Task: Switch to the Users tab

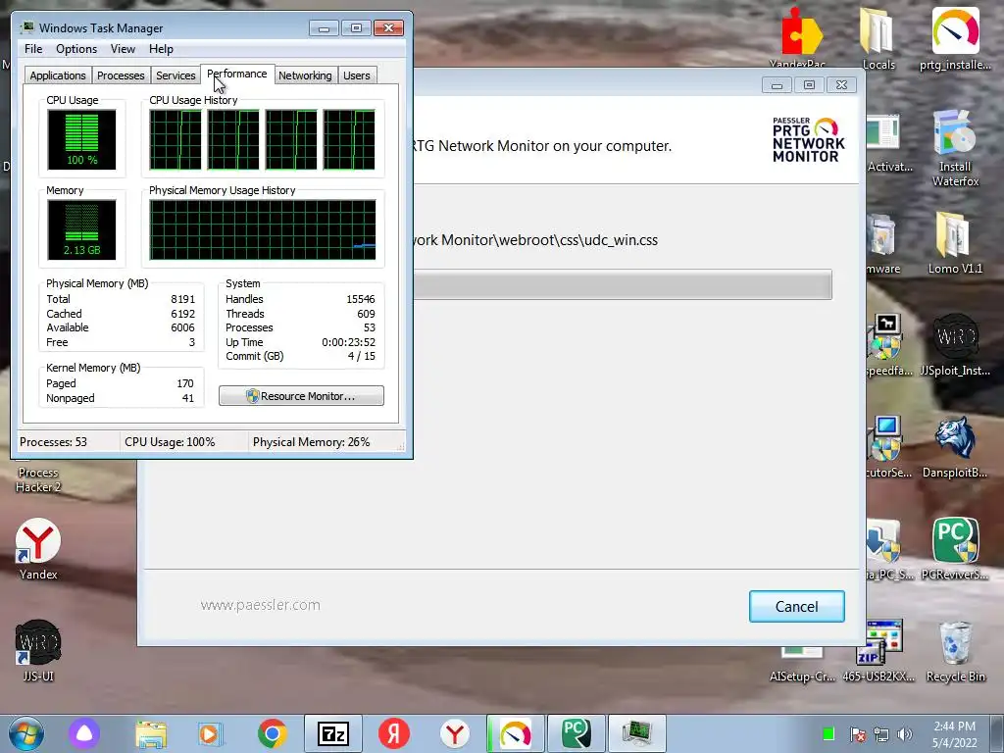Action: tap(357, 75)
